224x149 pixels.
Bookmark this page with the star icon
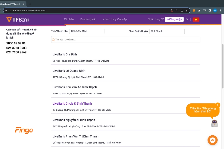click(x=187, y=10)
